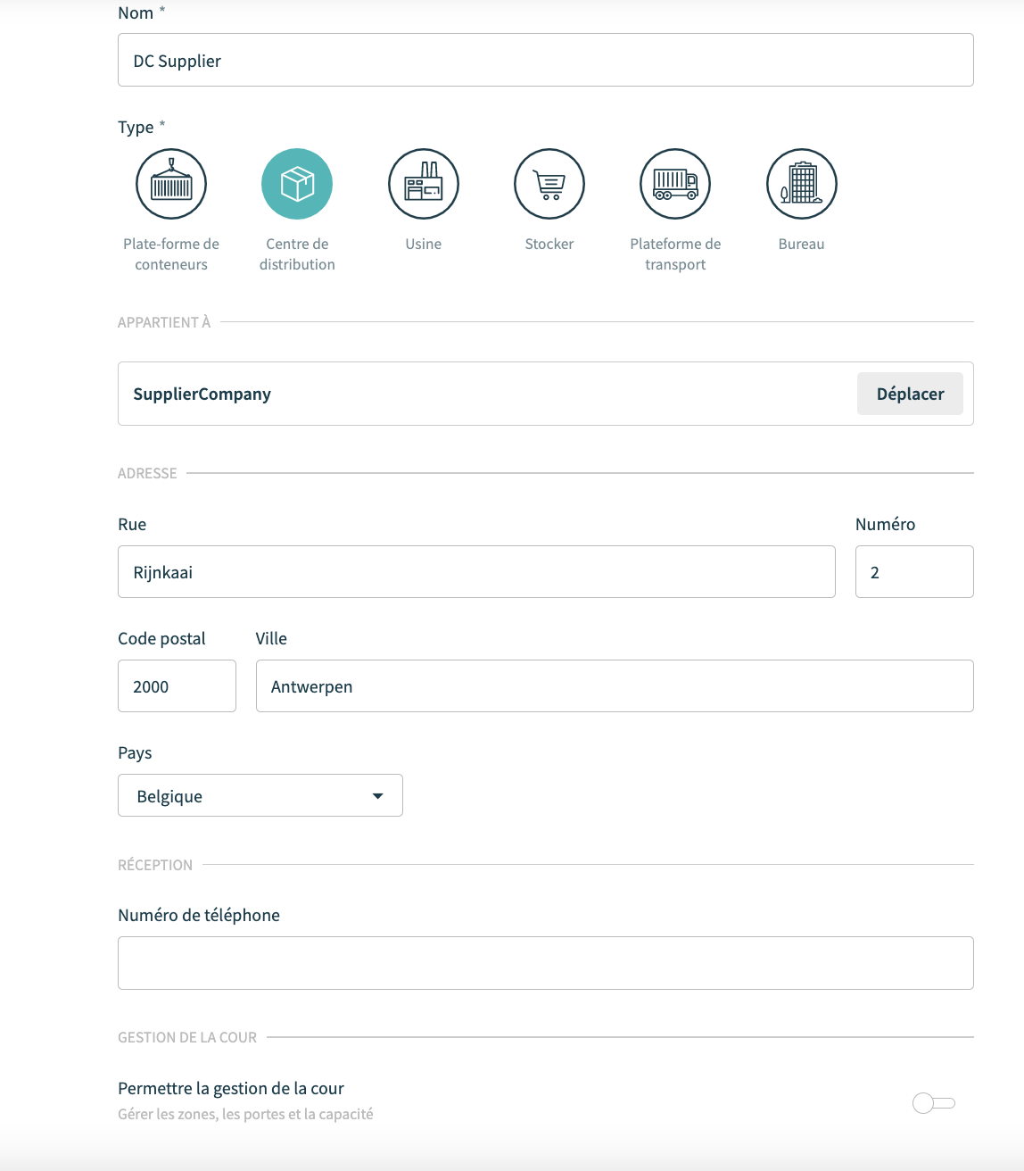Choose the Usine factory icon
Viewport: 1024px width, 1171px height.
(424, 184)
